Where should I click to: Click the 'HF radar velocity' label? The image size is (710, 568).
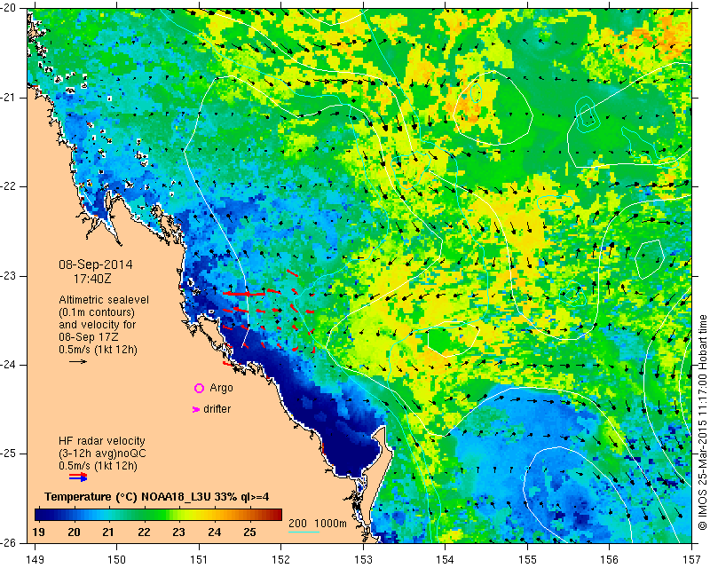102,441
